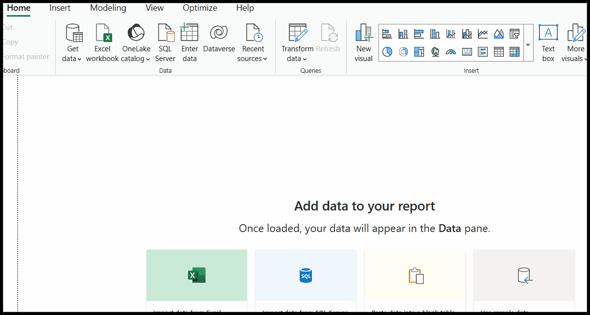Open the SQL Server connector
This screenshot has height=315, width=590.
[x=165, y=42]
